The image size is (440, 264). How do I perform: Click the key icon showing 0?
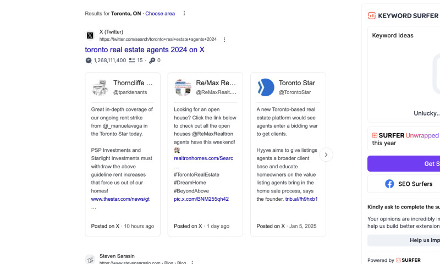tap(152, 61)
